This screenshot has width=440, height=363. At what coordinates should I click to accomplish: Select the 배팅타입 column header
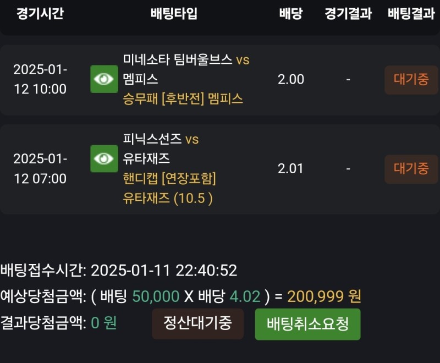(174, 14)
